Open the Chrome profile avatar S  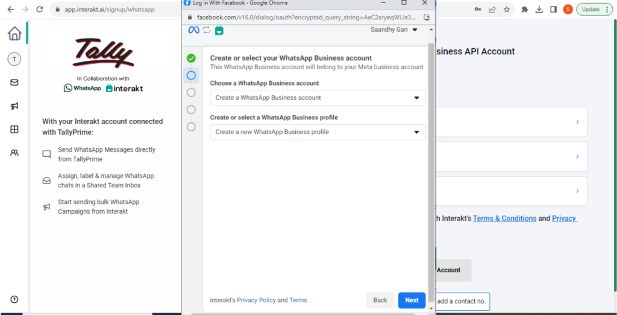coord(568,10)
